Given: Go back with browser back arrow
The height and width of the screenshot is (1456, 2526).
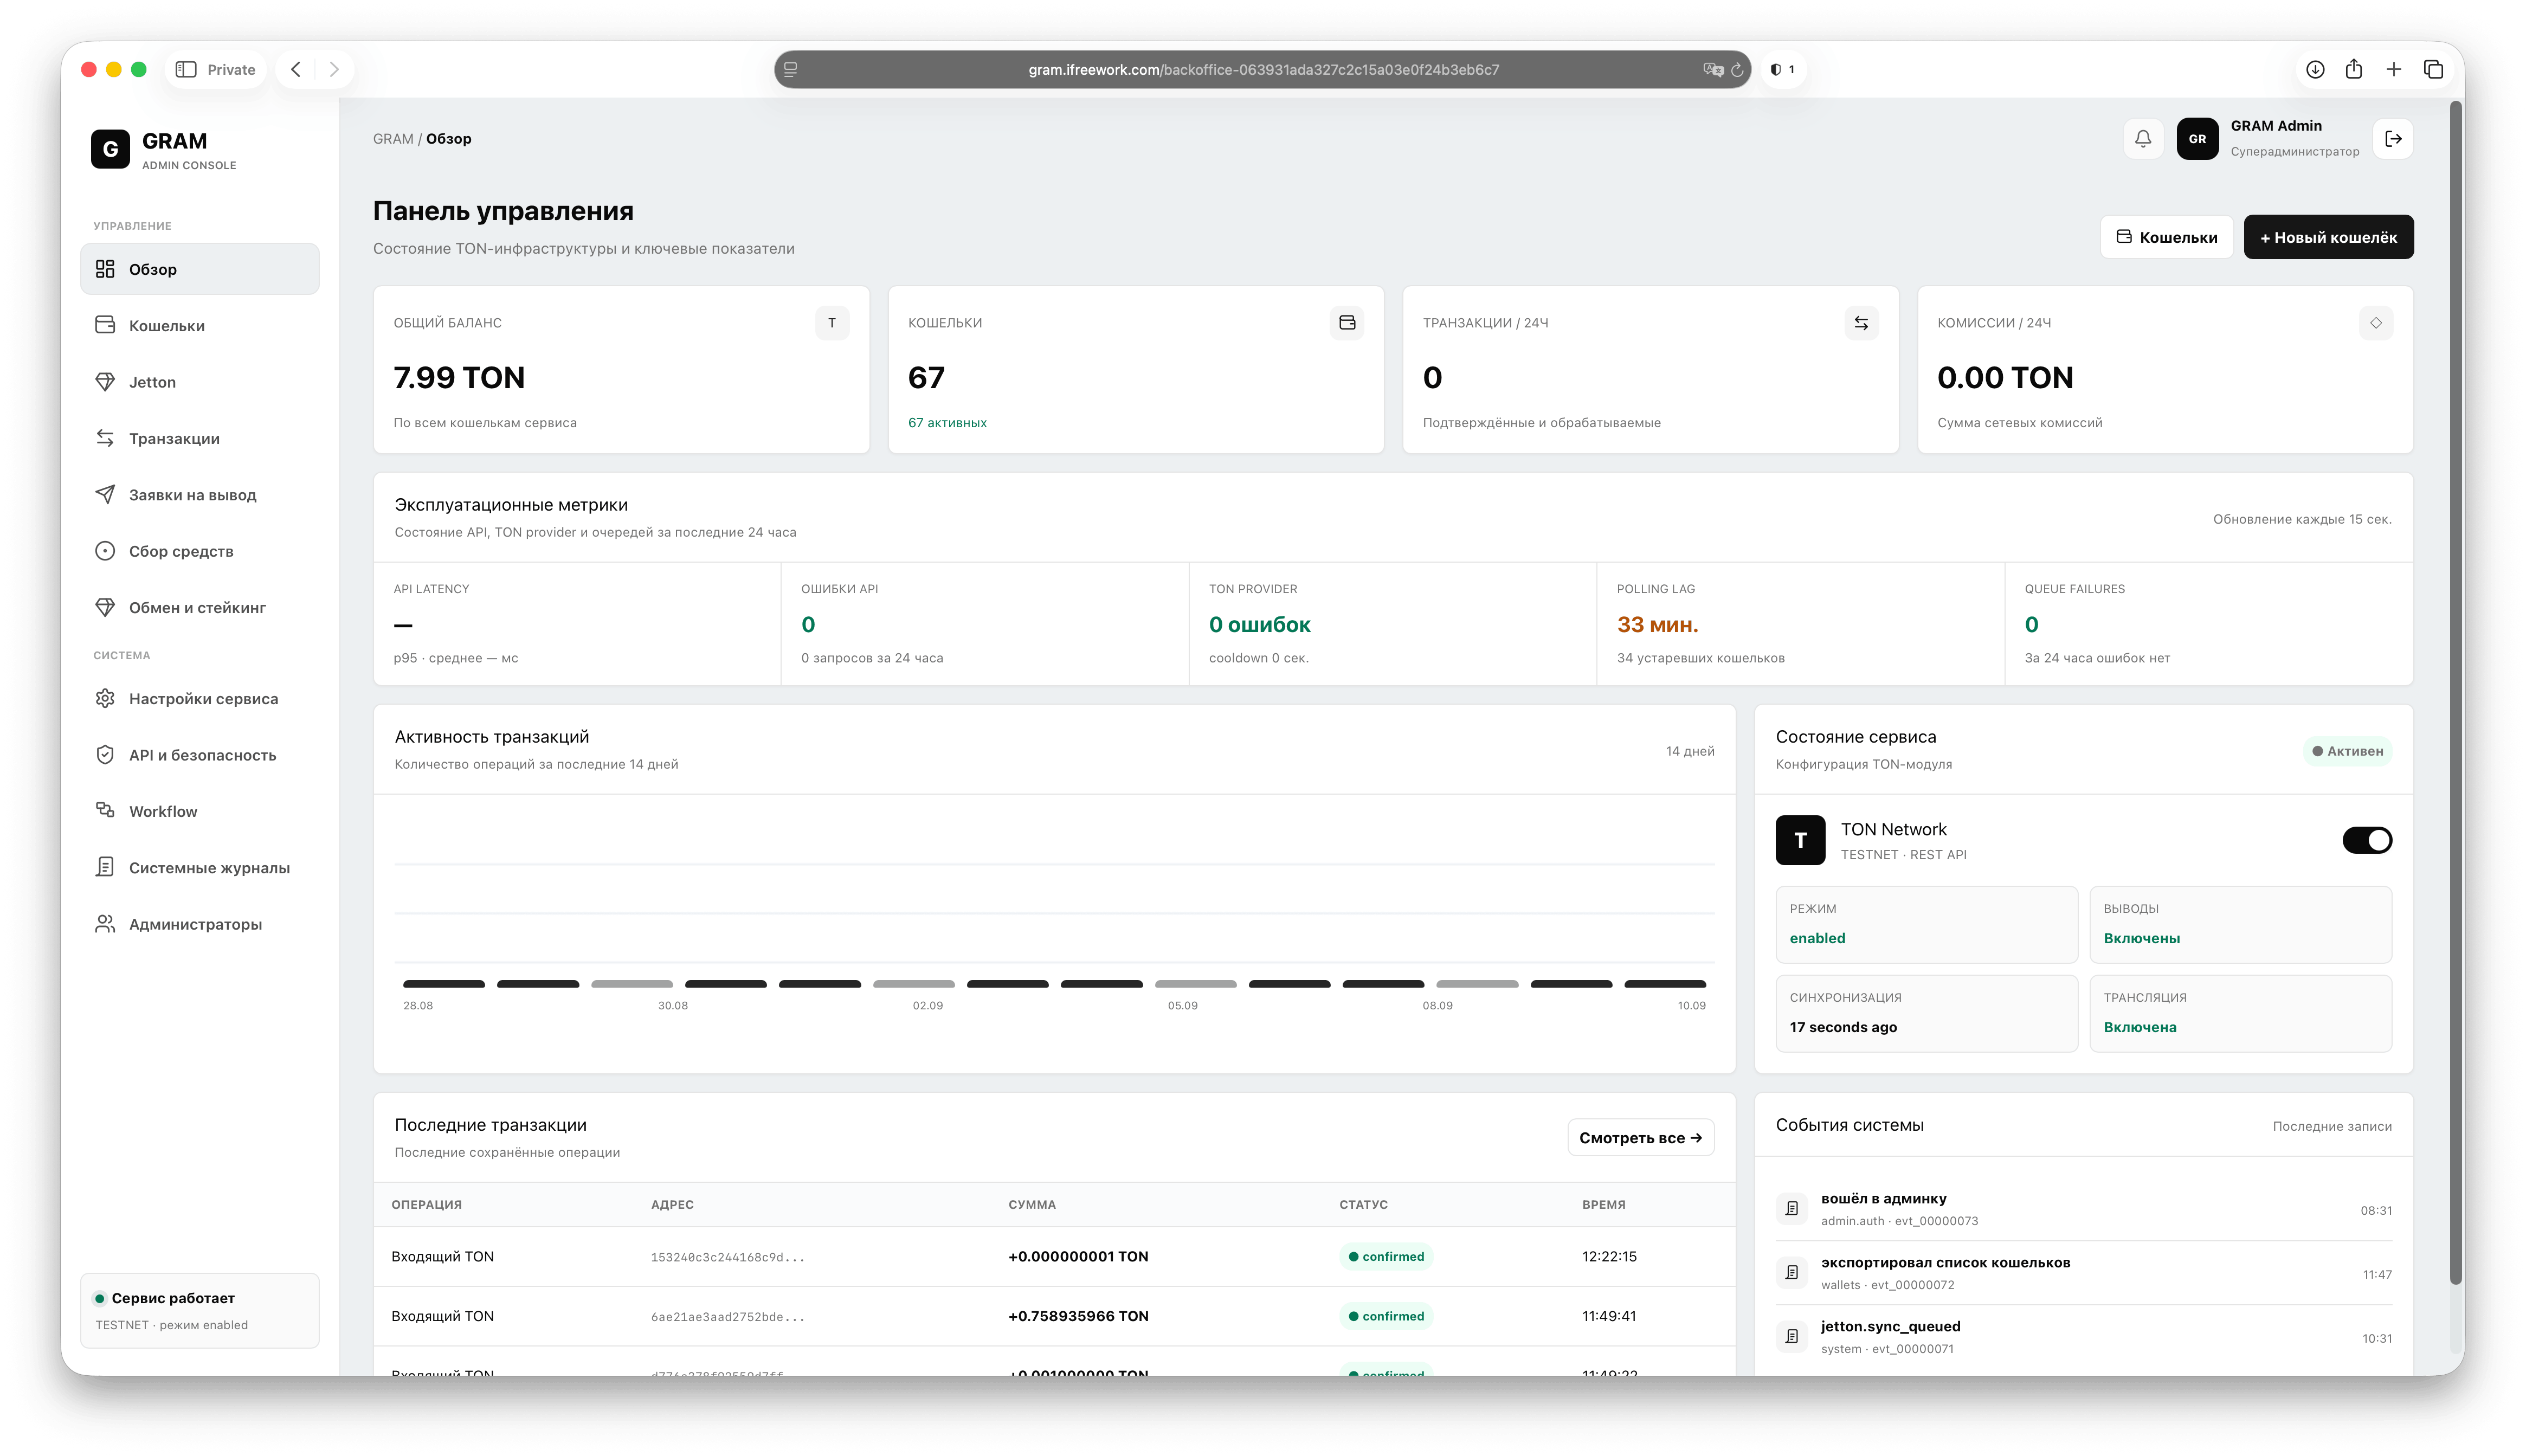Looking at the screenshot, I should pos(296,69).
